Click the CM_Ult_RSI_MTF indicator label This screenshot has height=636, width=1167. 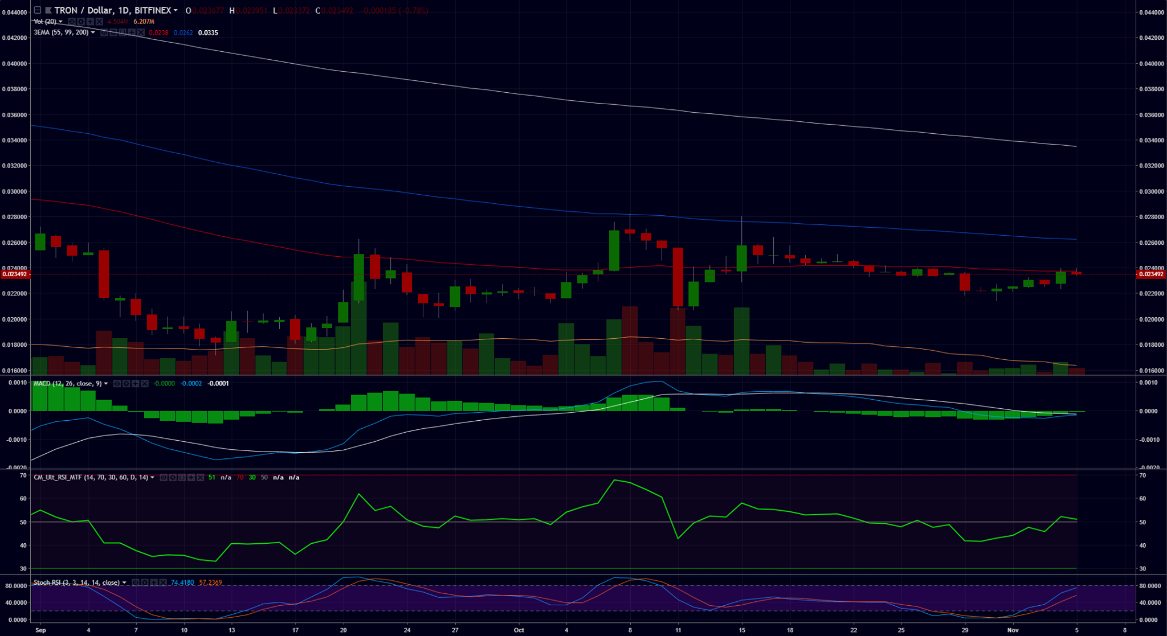click(90, 478)
